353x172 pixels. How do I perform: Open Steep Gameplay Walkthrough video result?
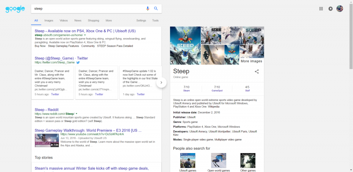(88, 130)
